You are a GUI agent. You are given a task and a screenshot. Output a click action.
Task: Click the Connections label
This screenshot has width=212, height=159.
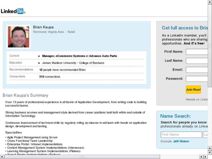(17, 76)
